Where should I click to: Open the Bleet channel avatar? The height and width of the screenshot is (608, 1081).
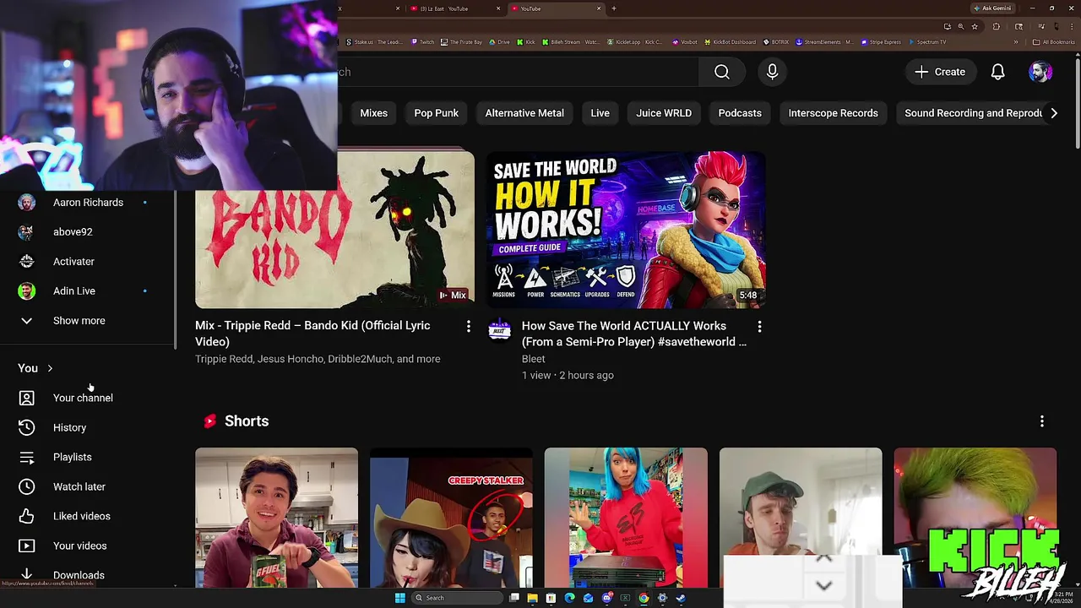499,329
